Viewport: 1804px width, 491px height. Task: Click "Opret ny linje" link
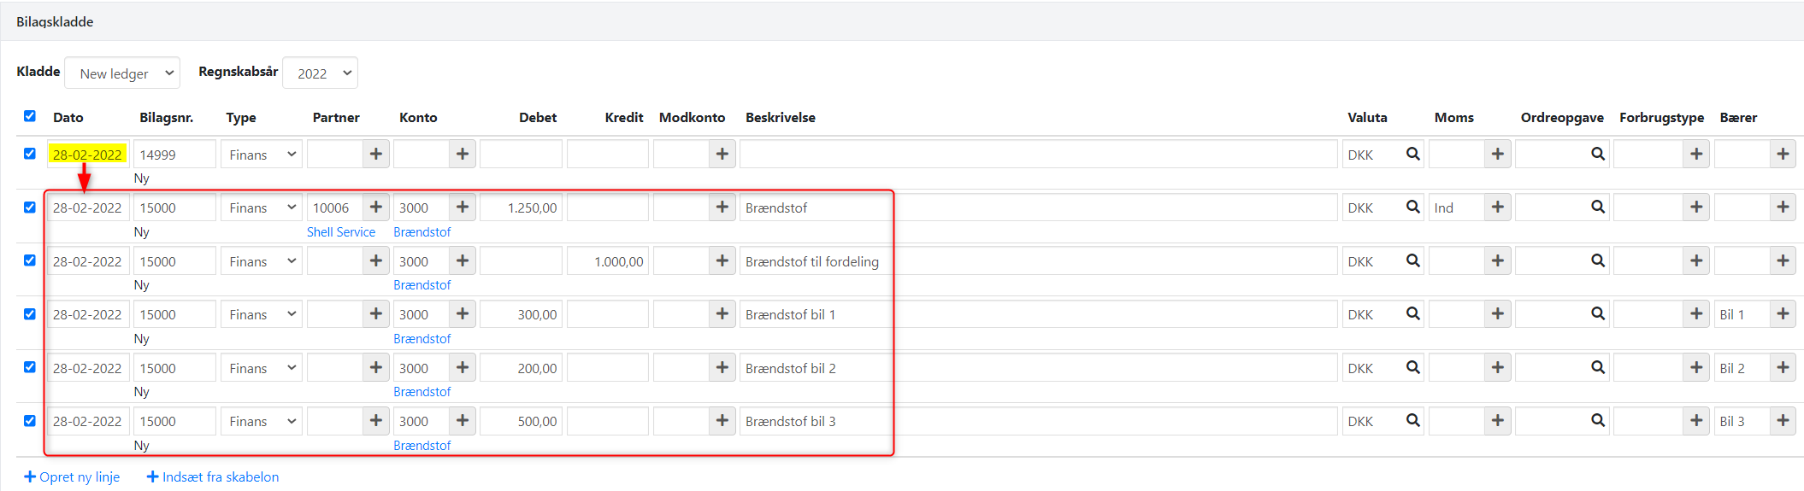(72, 477)
